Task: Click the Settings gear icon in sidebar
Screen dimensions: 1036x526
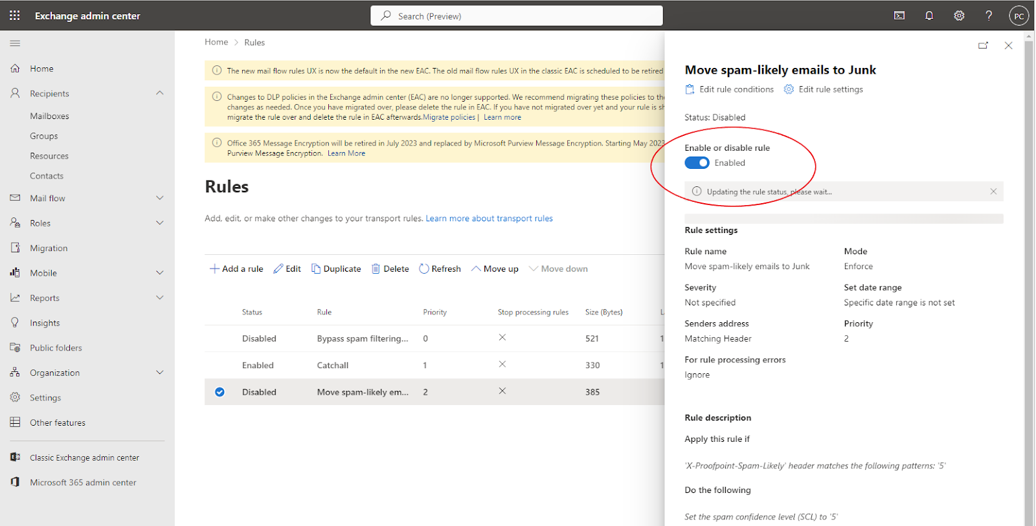Action: coord(15,397)
